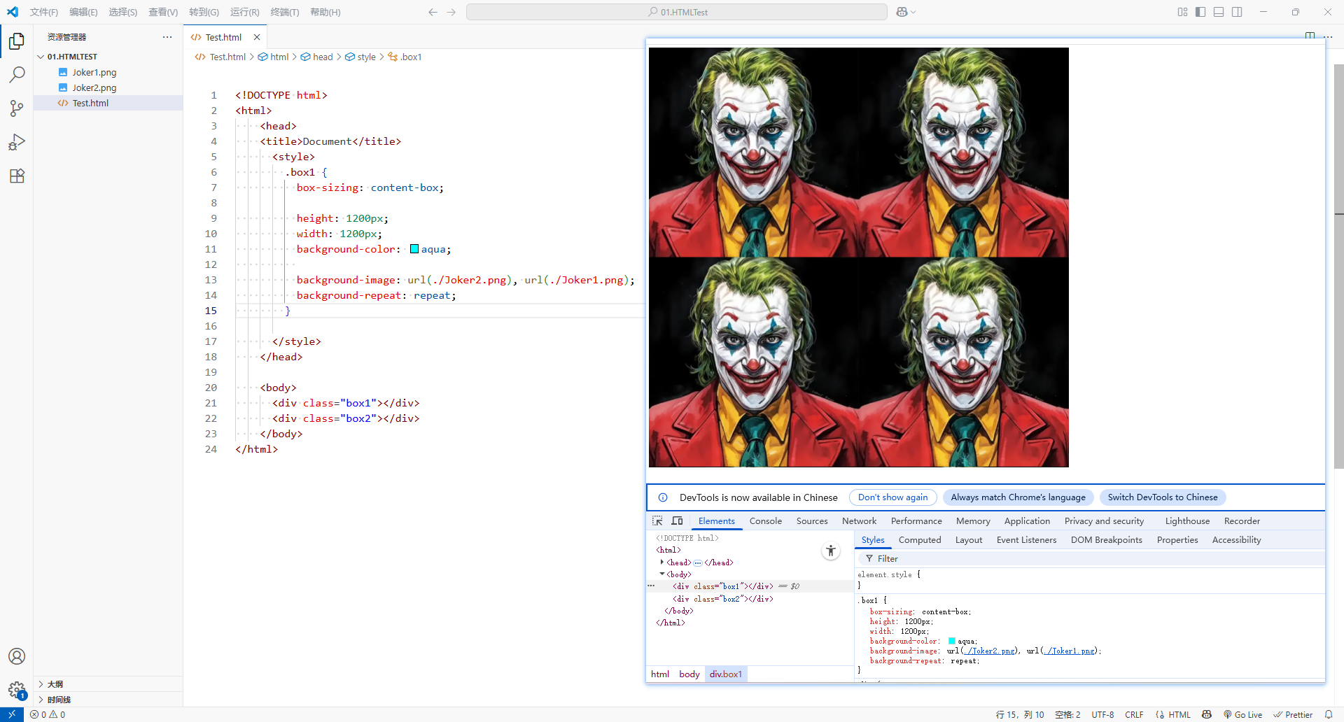1344x722 pixels.
Task: Click the Go Forward navigation arrow
Action: click(x=451, y=12)
